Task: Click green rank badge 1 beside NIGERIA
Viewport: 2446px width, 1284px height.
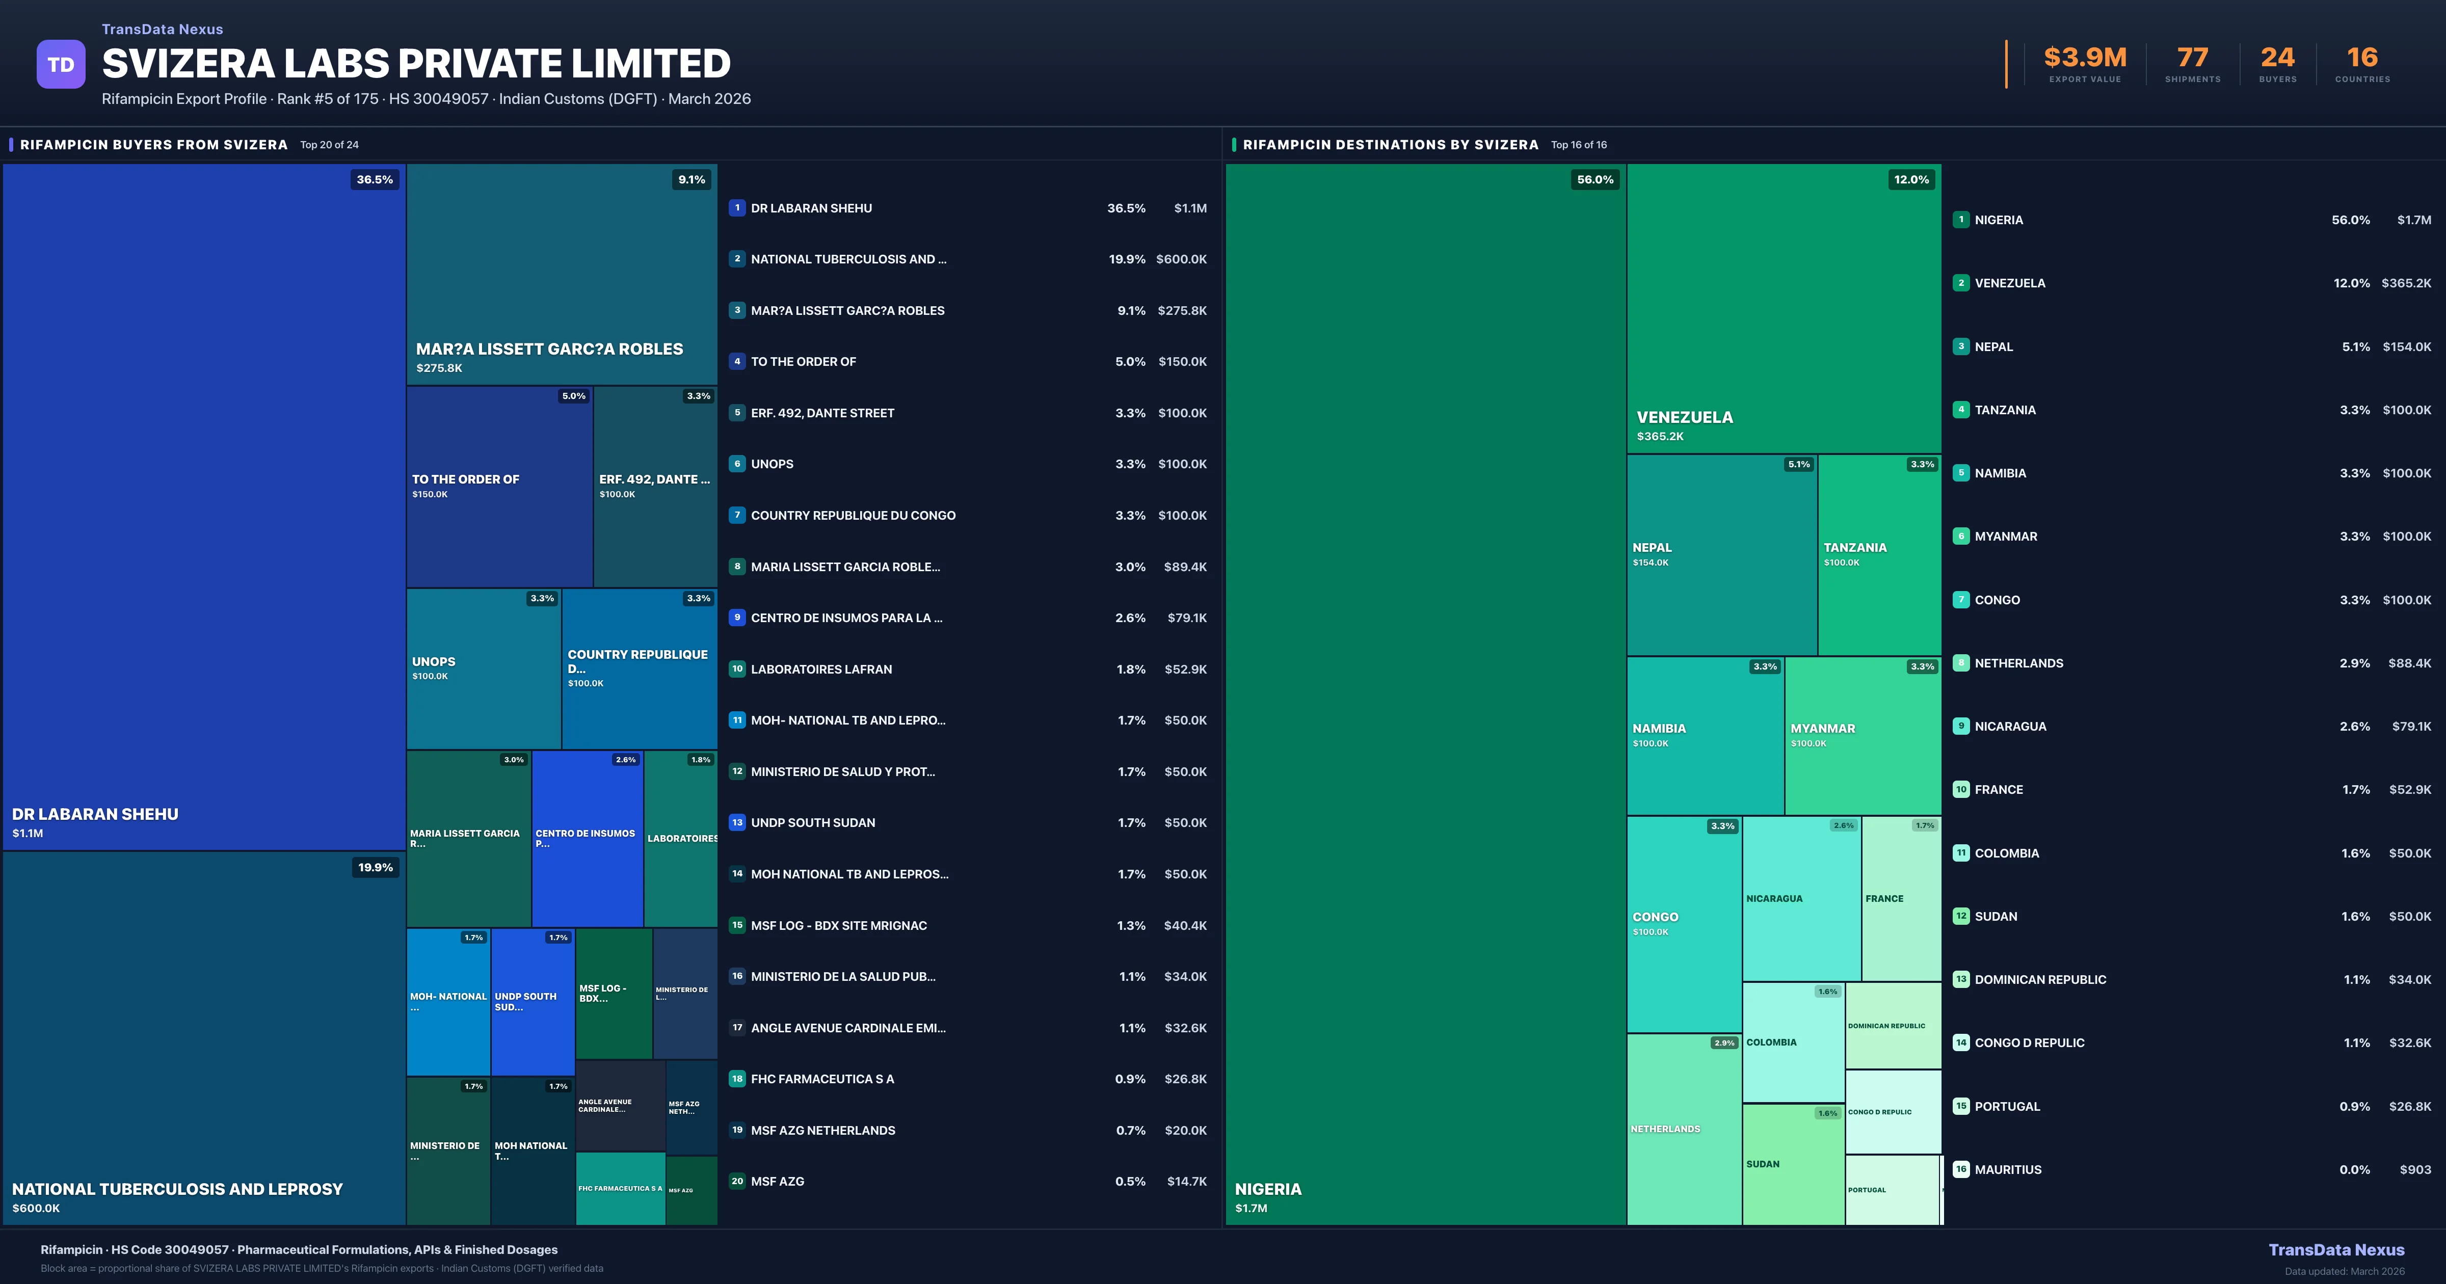Action: click(x=1961, y=220)
